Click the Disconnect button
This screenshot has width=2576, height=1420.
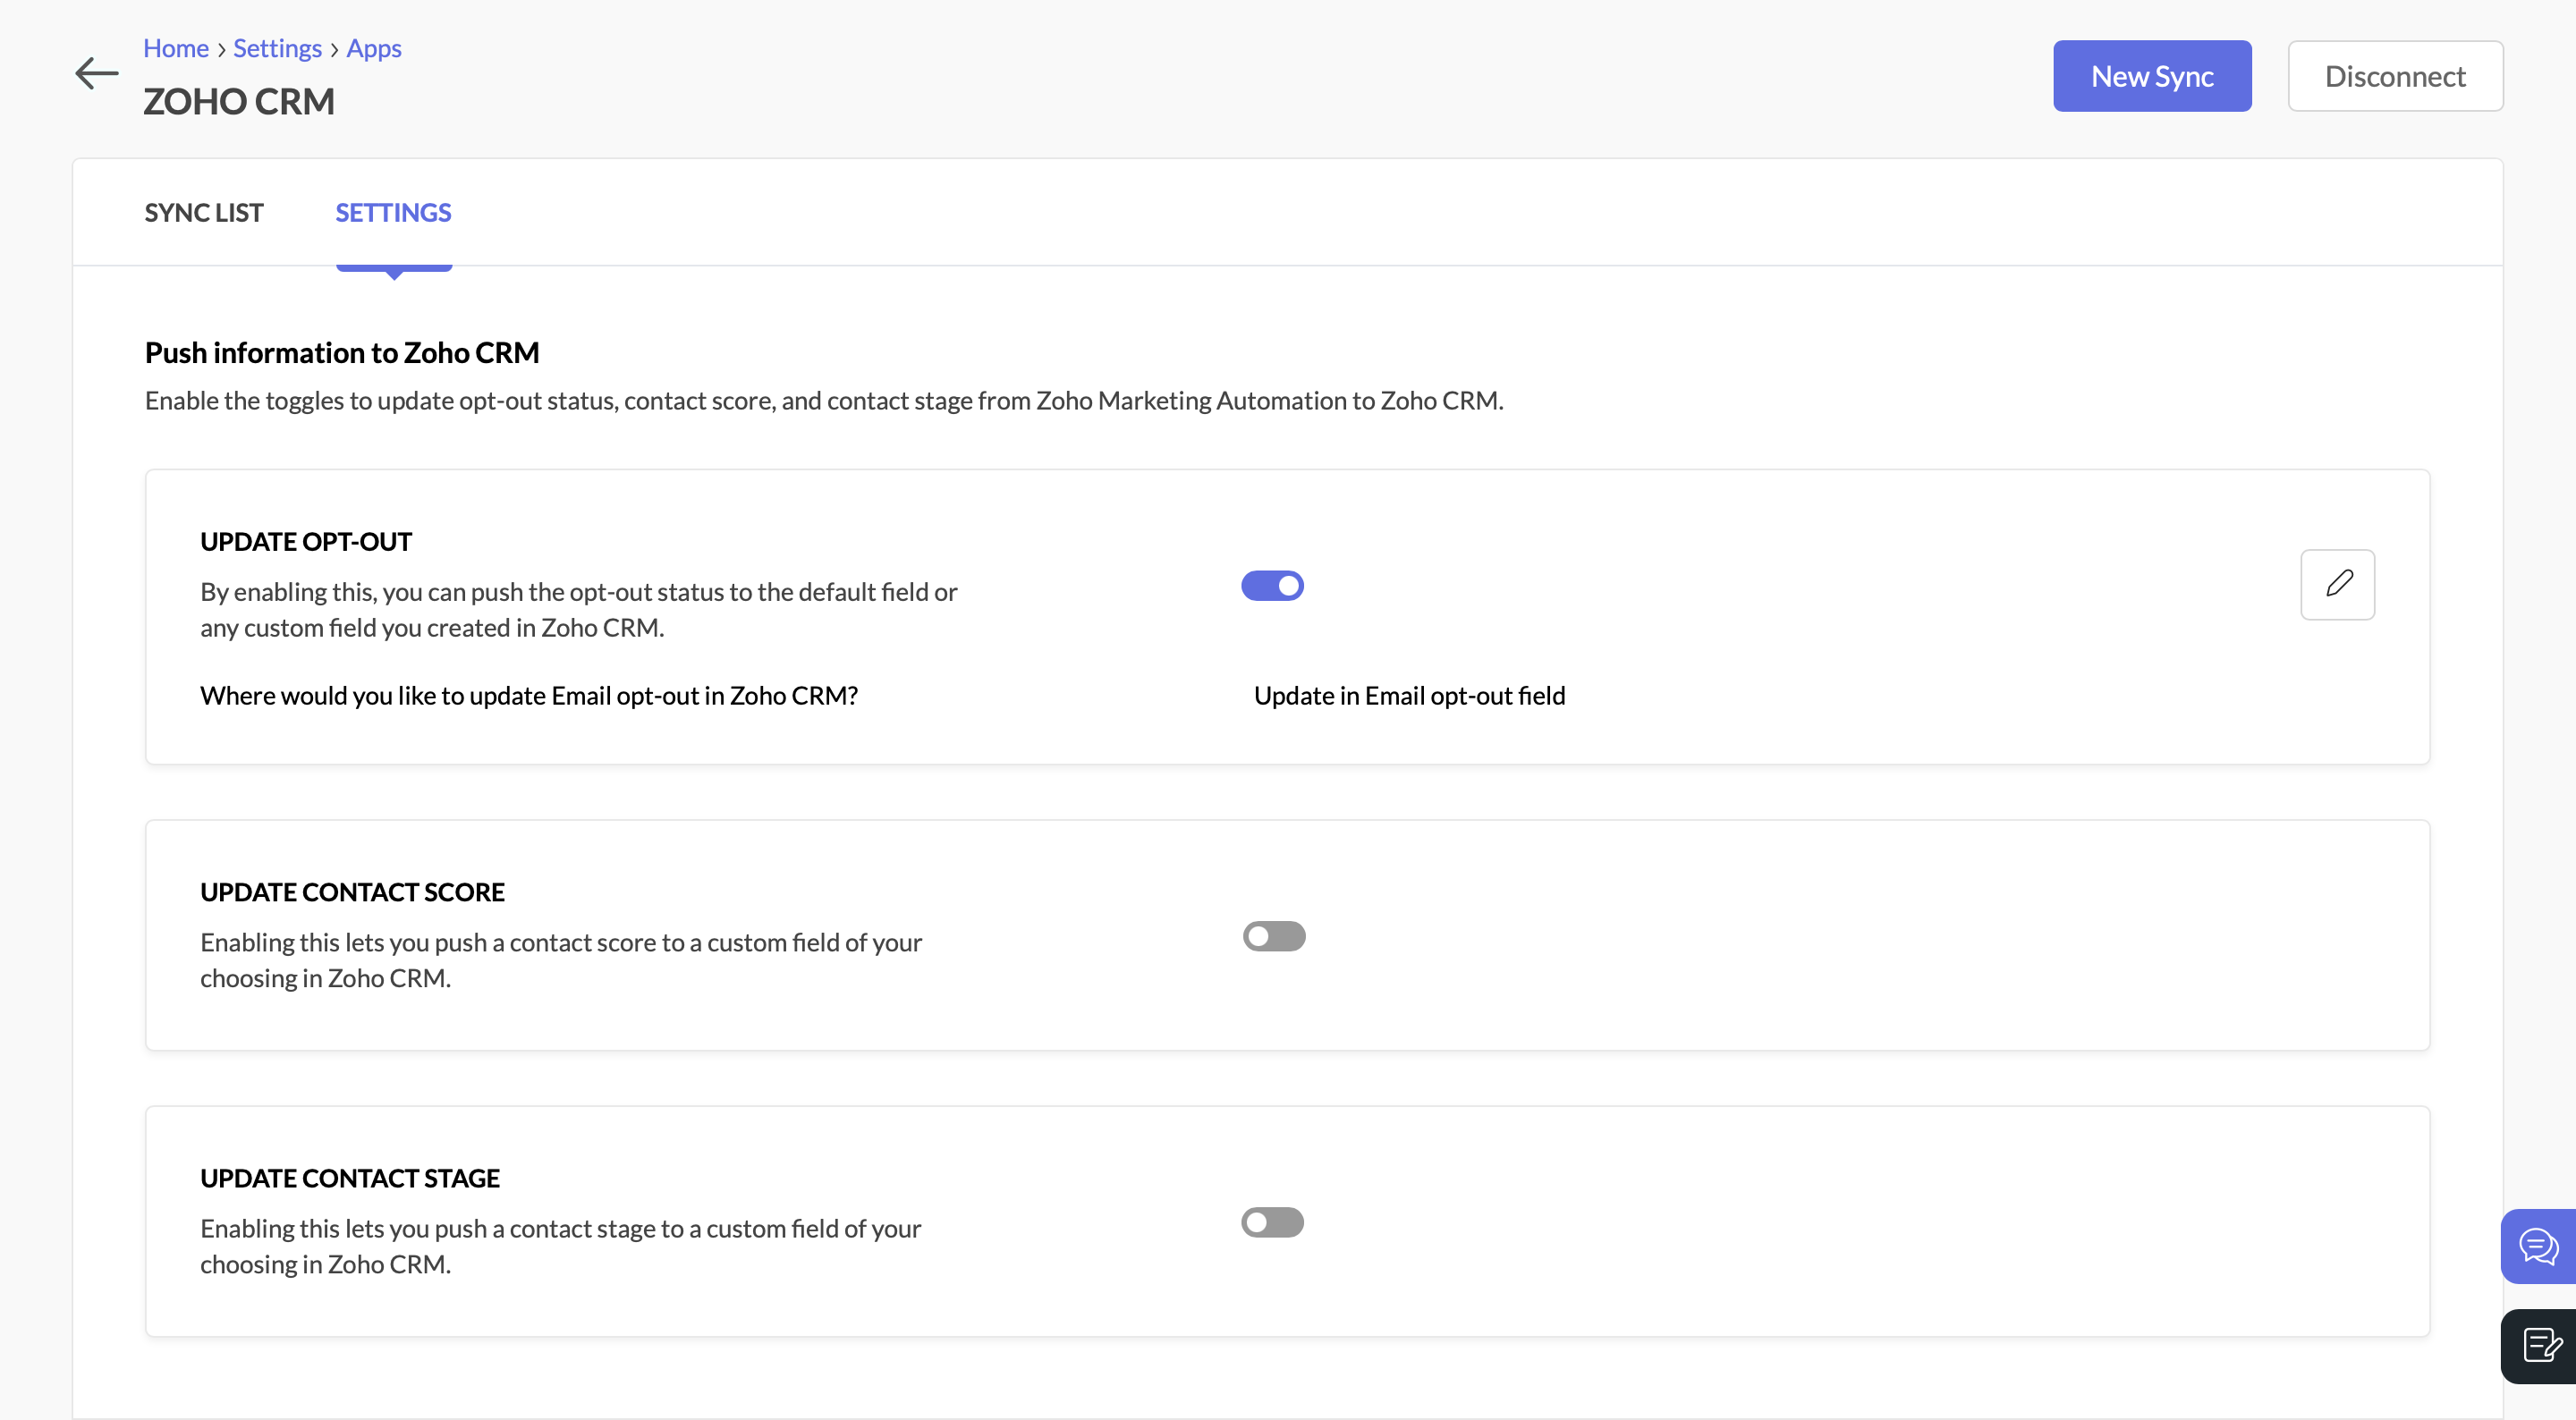click(2395, 76)
